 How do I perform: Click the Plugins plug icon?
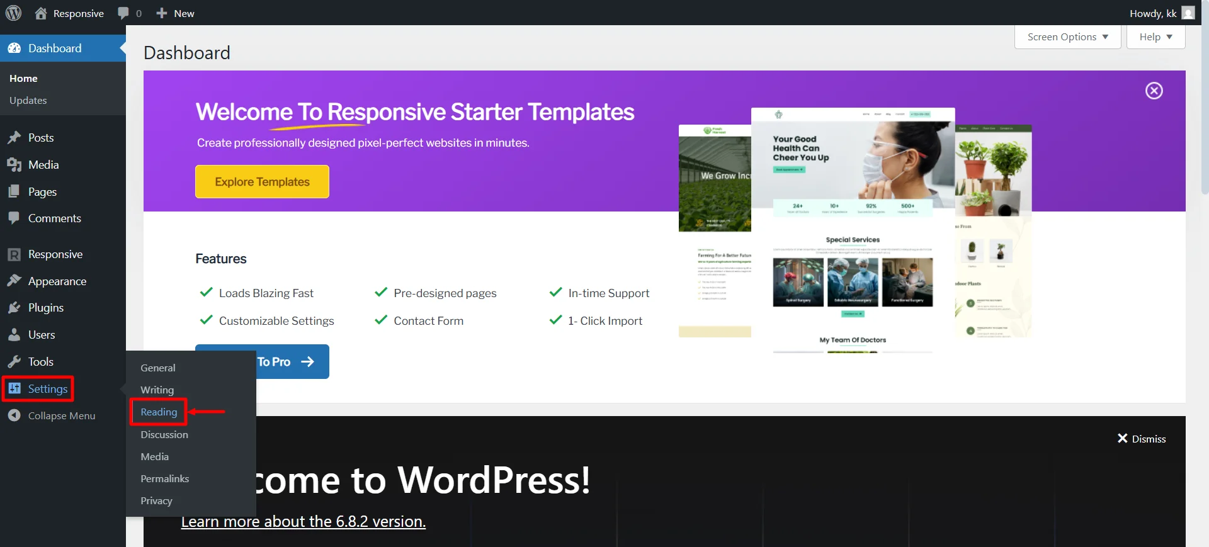(x=14, y=308)
